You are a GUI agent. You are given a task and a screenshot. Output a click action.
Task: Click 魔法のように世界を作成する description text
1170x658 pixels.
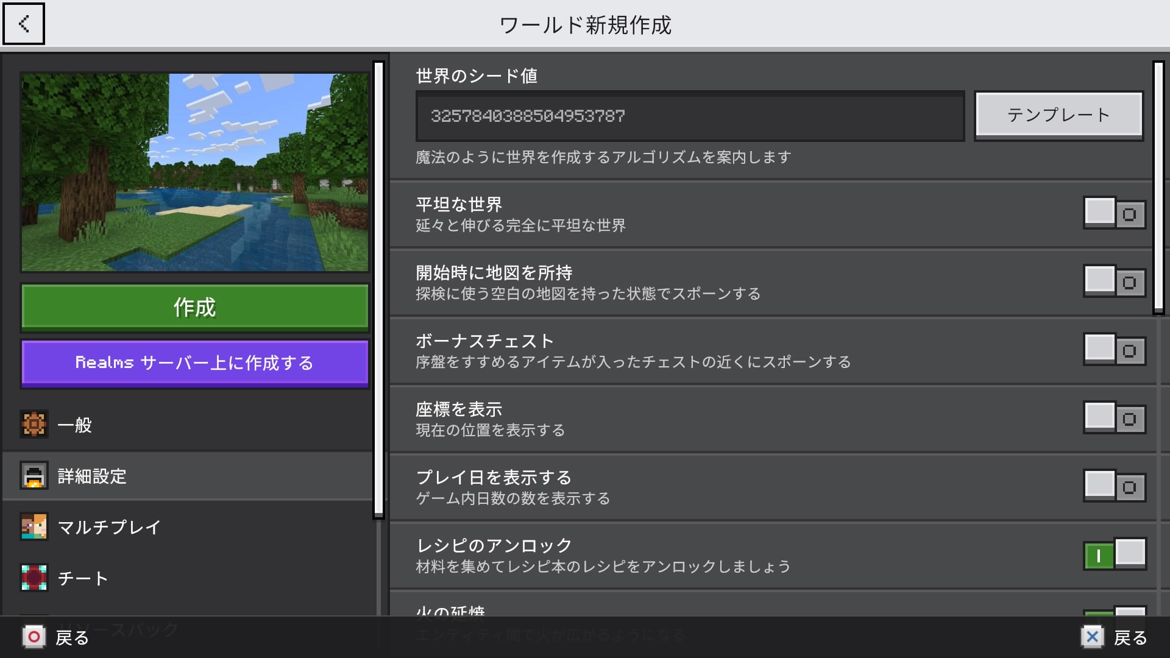pyautogui.click(x=603, y=157)
